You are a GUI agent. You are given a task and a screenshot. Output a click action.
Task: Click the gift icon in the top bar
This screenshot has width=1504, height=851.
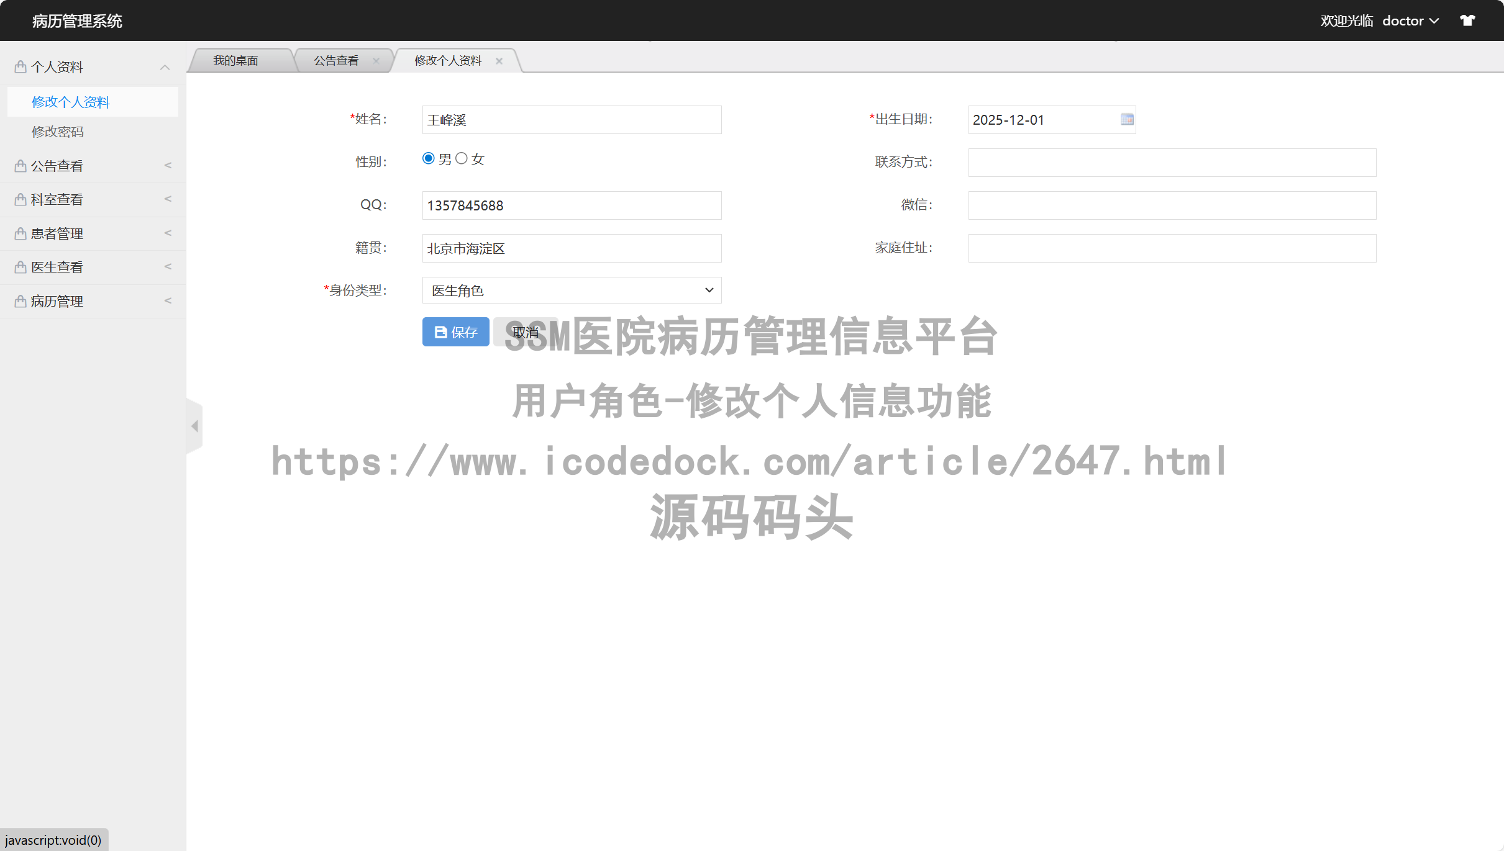[1467, 20]
